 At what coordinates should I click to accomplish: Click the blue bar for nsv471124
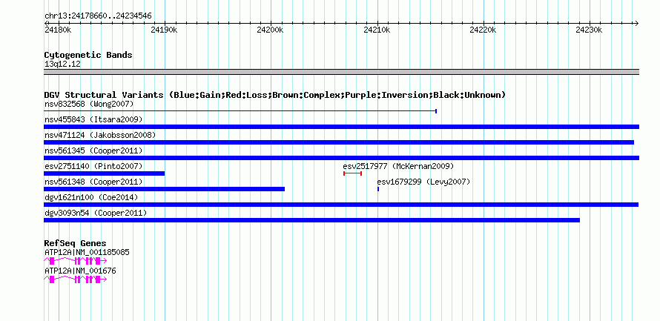(x=339, y=142)
